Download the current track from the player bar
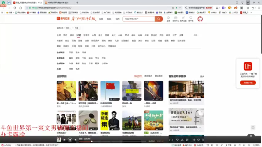262x147 pixels. coord(182,140)
